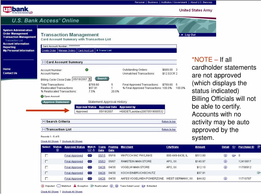Click Search button next to billing date
The image size is (261, 195).
(102, 79)
